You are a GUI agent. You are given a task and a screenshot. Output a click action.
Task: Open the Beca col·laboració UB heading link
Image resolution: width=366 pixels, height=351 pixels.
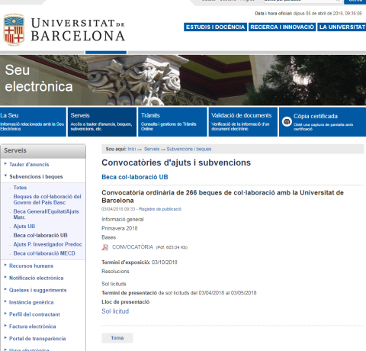135,177
